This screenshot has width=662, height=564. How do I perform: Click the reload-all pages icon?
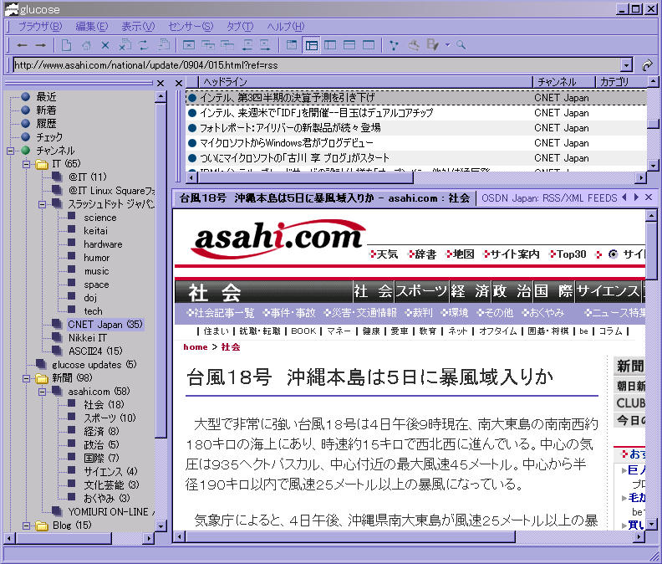[163, 45]
